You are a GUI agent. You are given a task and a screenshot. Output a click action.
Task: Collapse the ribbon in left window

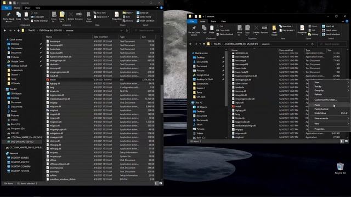coord(157,8)
